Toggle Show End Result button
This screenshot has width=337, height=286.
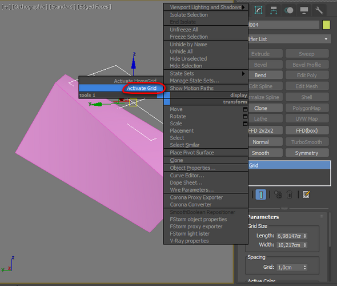[x=261, y=194]
